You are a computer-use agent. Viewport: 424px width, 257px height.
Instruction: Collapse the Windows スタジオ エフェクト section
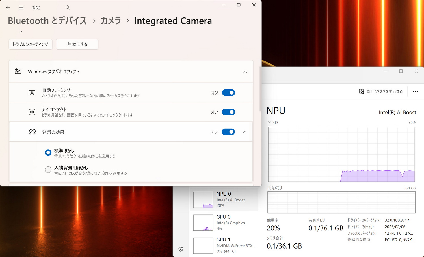pos(245,72)
